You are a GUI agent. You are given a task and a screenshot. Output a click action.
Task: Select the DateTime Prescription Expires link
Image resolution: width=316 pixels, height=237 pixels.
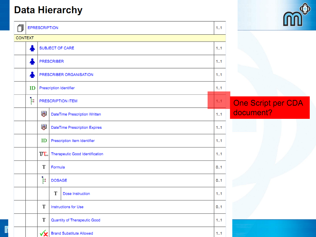coord(76,127)
